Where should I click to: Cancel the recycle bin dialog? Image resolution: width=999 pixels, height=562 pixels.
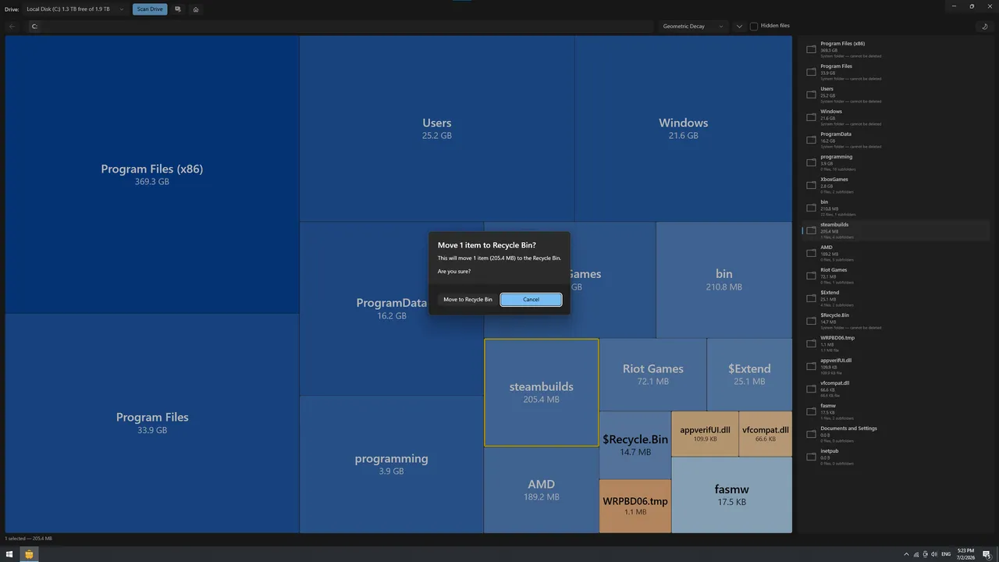(x=531, y=300)
